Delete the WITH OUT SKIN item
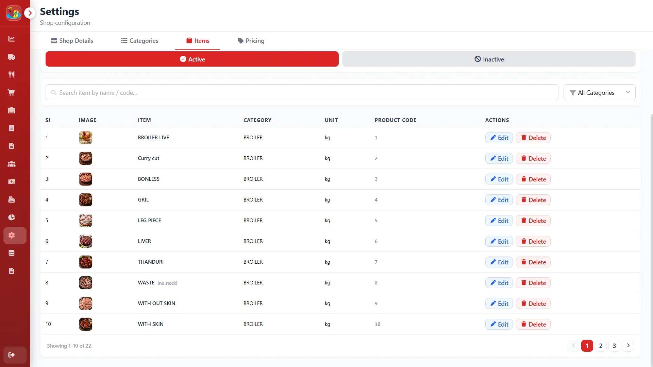 [533, 303]
